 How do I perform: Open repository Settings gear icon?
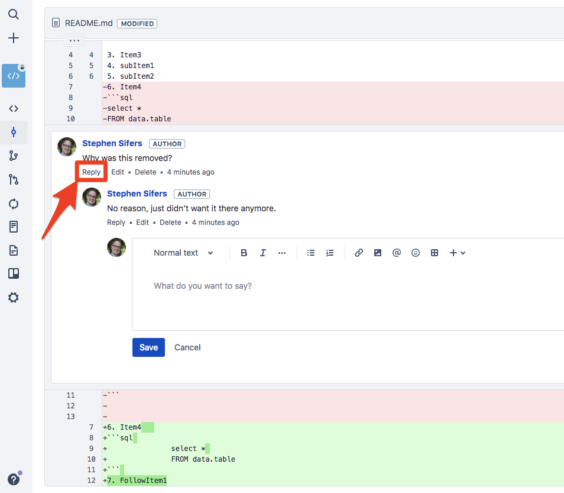pos(14,298)
